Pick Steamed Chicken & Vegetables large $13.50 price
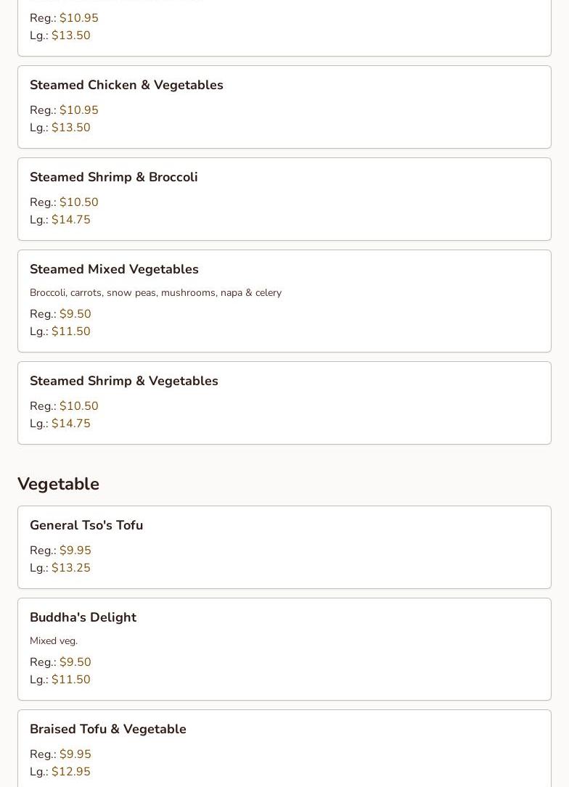 pyautogui.click(x=70, y=128)
